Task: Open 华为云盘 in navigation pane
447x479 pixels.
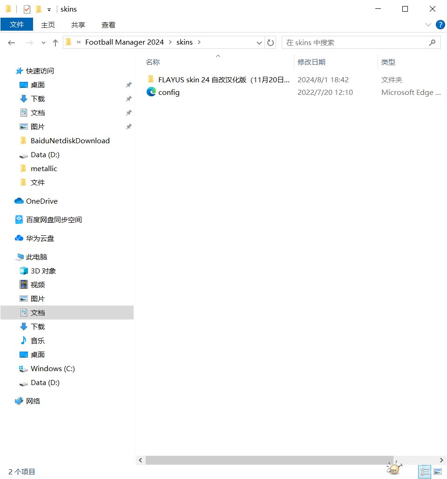Action: tap(40, 238)
